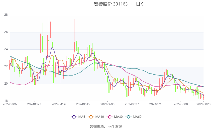212x129 pixels.
Task: Click the 20240327 x-axis date label
Action: (34, 104)
